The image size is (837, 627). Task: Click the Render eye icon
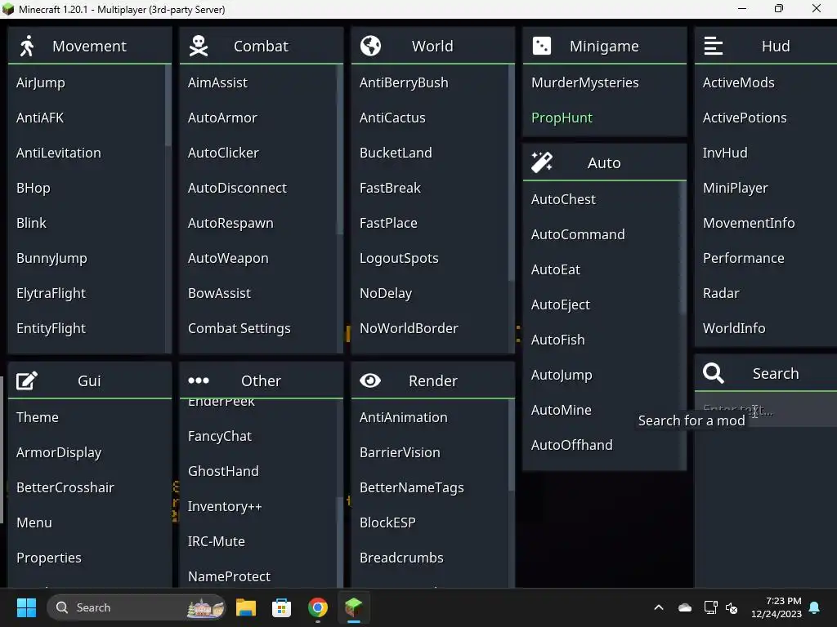coord(370,380)
